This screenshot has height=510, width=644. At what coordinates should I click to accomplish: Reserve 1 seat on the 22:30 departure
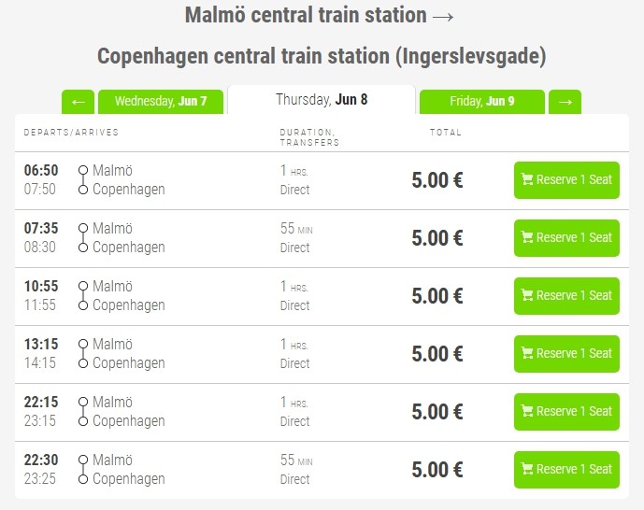point(566,470)
